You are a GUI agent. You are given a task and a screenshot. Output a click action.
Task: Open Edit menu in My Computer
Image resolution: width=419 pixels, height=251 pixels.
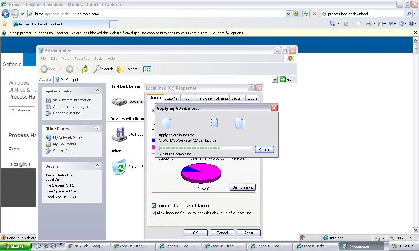coord(54,59)
